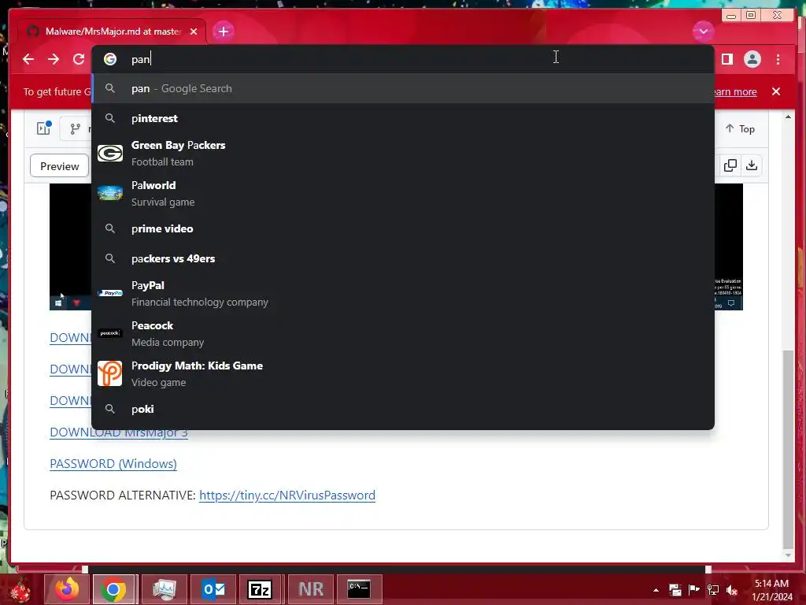Open DOWNLOAD MrsMajor 3 link
806x605 pixels.
tap(119, 432)
